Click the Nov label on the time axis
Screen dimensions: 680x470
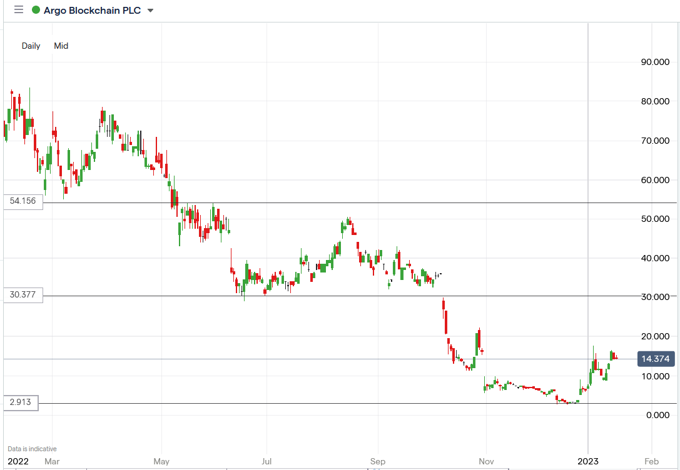[486, 461]
